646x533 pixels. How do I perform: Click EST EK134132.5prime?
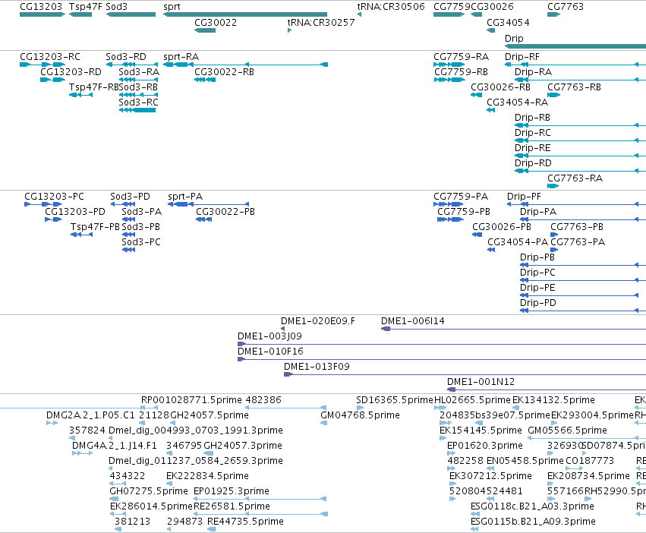click(x=553, y=400)
